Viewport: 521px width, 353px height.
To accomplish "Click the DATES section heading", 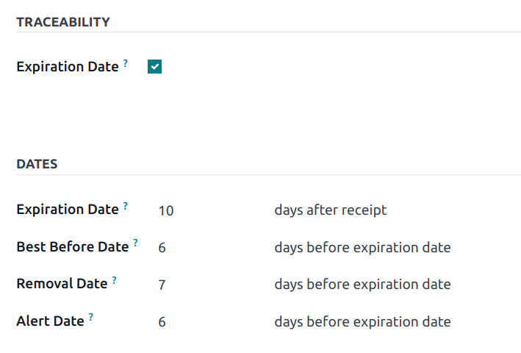I will pos(37,164).
